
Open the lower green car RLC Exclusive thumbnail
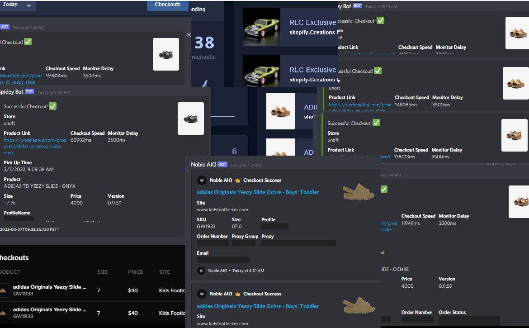pos(261,71)
